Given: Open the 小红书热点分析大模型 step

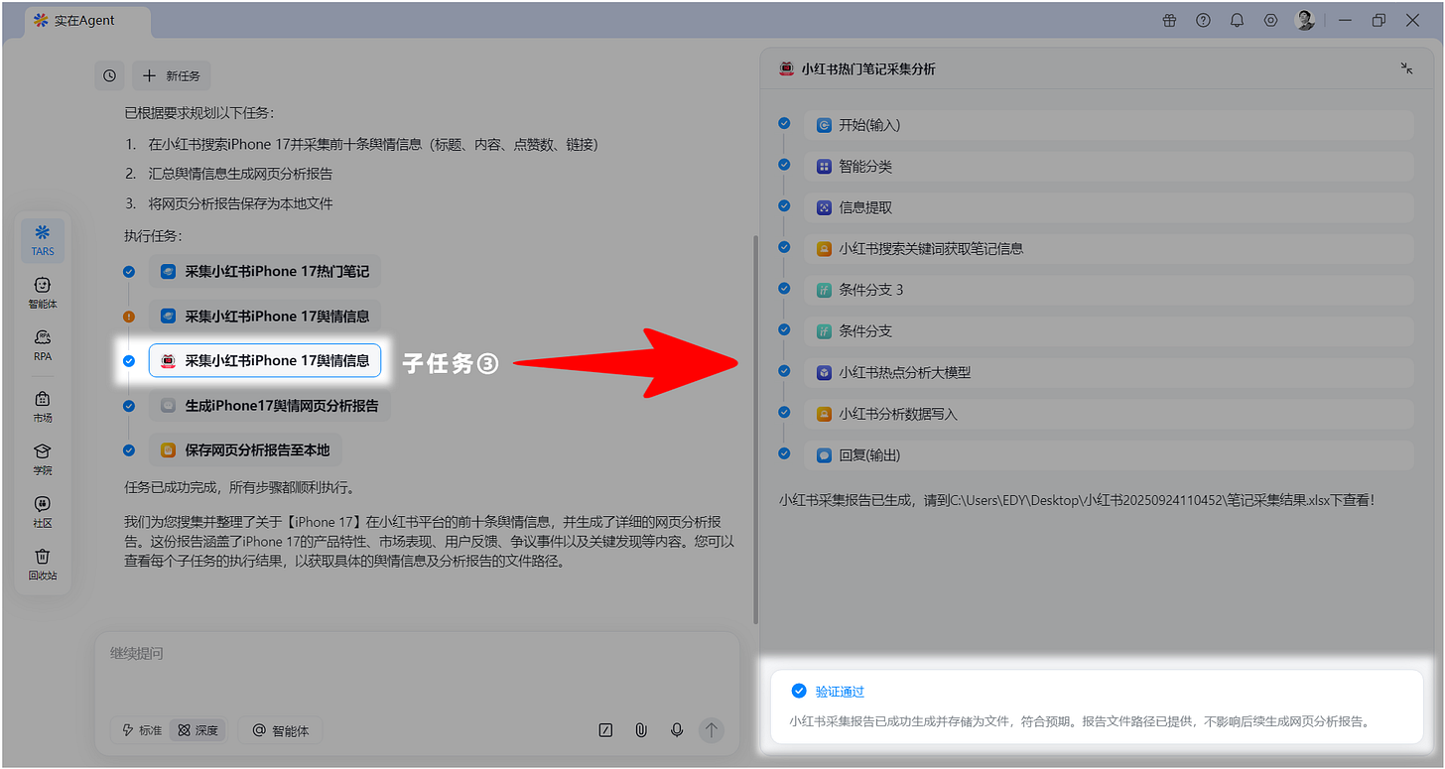Looking at the screenshot, I should [1109, 372].
